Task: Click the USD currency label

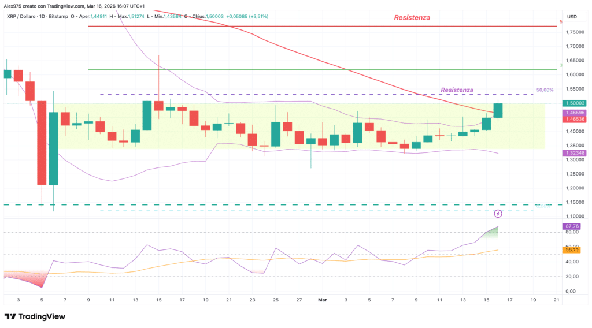Action: [x=572, y=17]
